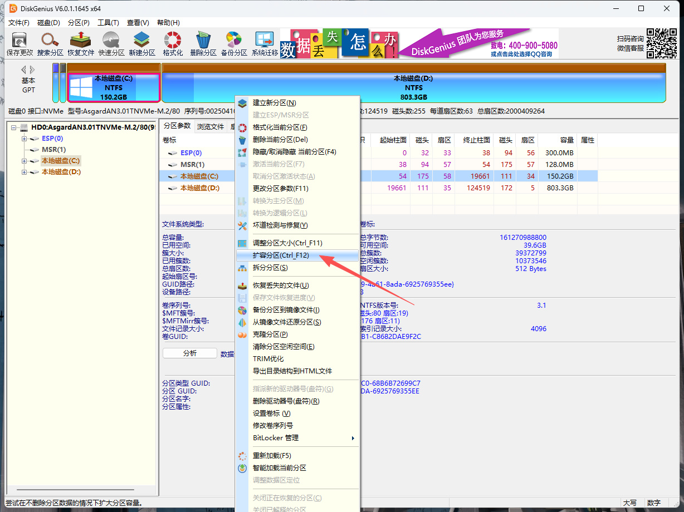Launch the 恢复文件 tool
This screenshot has width=684, height=512.
[81, 44]
